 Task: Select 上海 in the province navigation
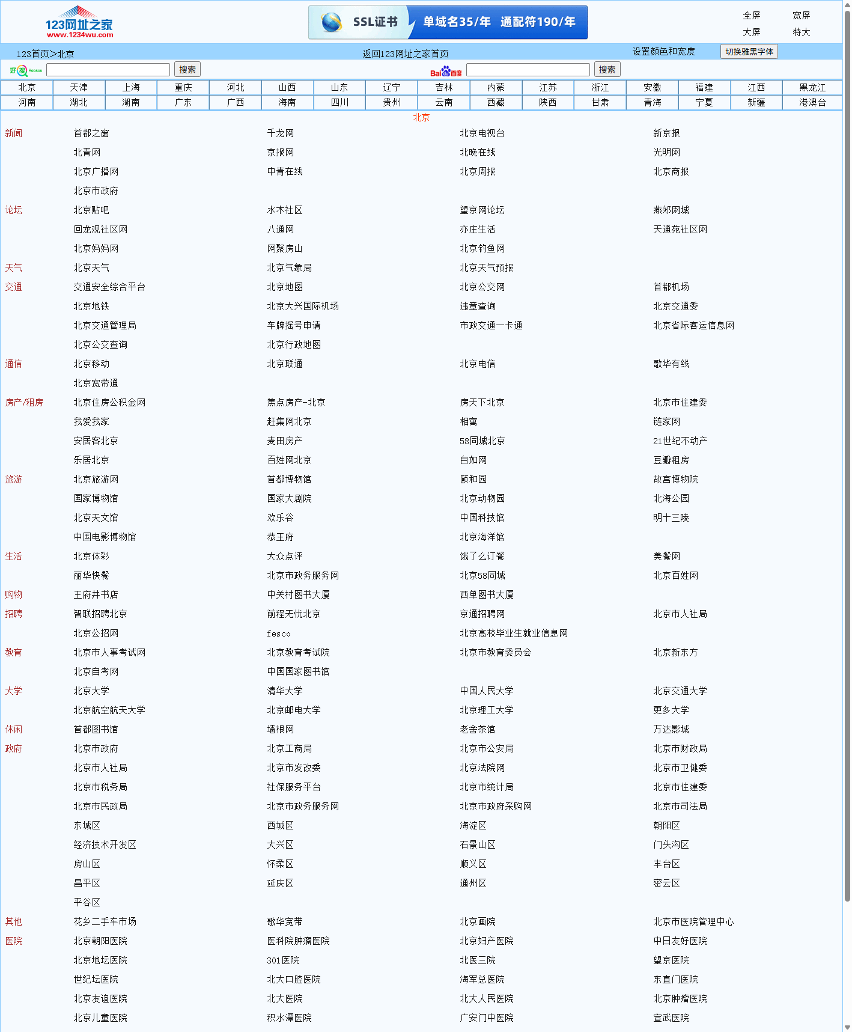click(131, 88)
